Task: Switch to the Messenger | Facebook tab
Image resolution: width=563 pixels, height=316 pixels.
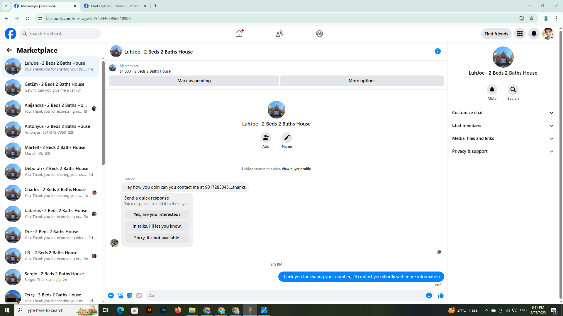Action: tap(45, 6)
